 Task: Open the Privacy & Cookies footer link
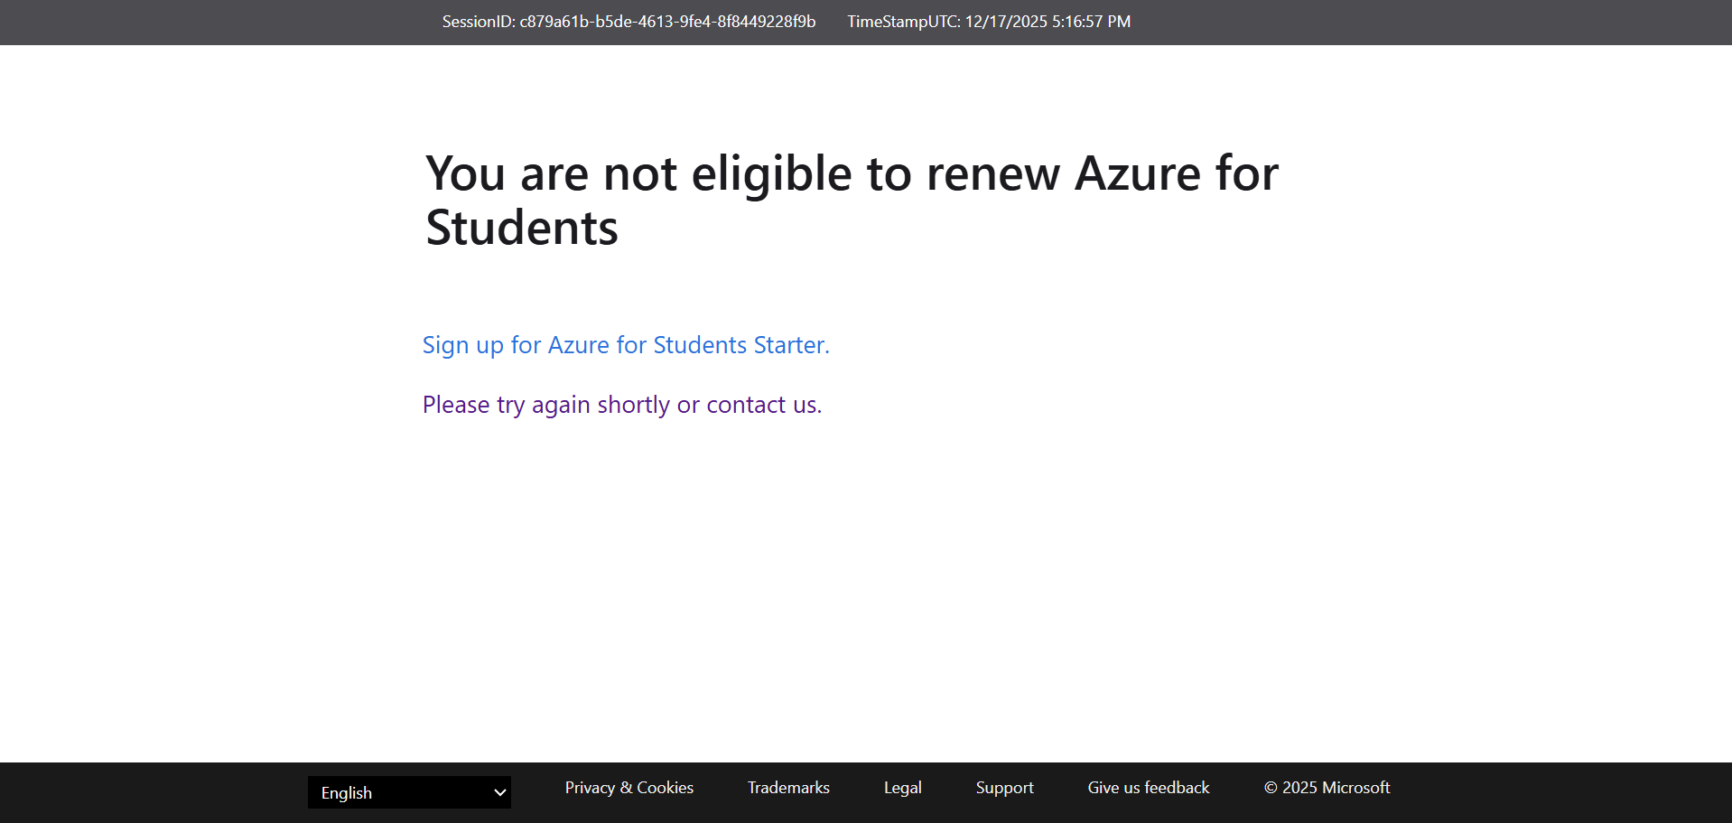[x=629, y=788]
